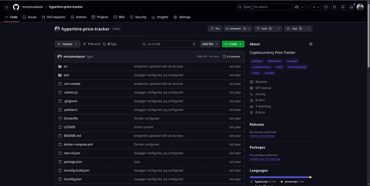Click the coinmarketcap topic tag
Screen dimensions: 370x186
297,67
